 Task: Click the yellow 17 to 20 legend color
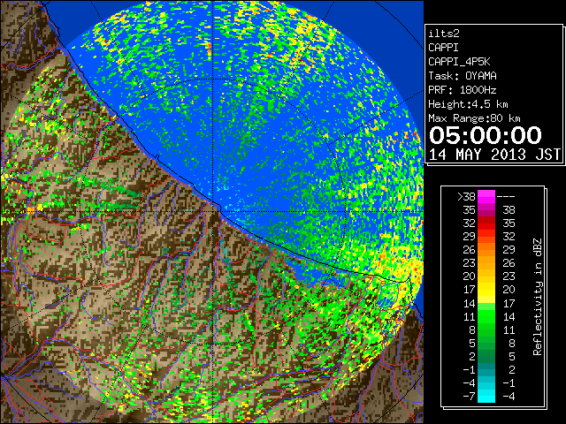pos(486,290)
